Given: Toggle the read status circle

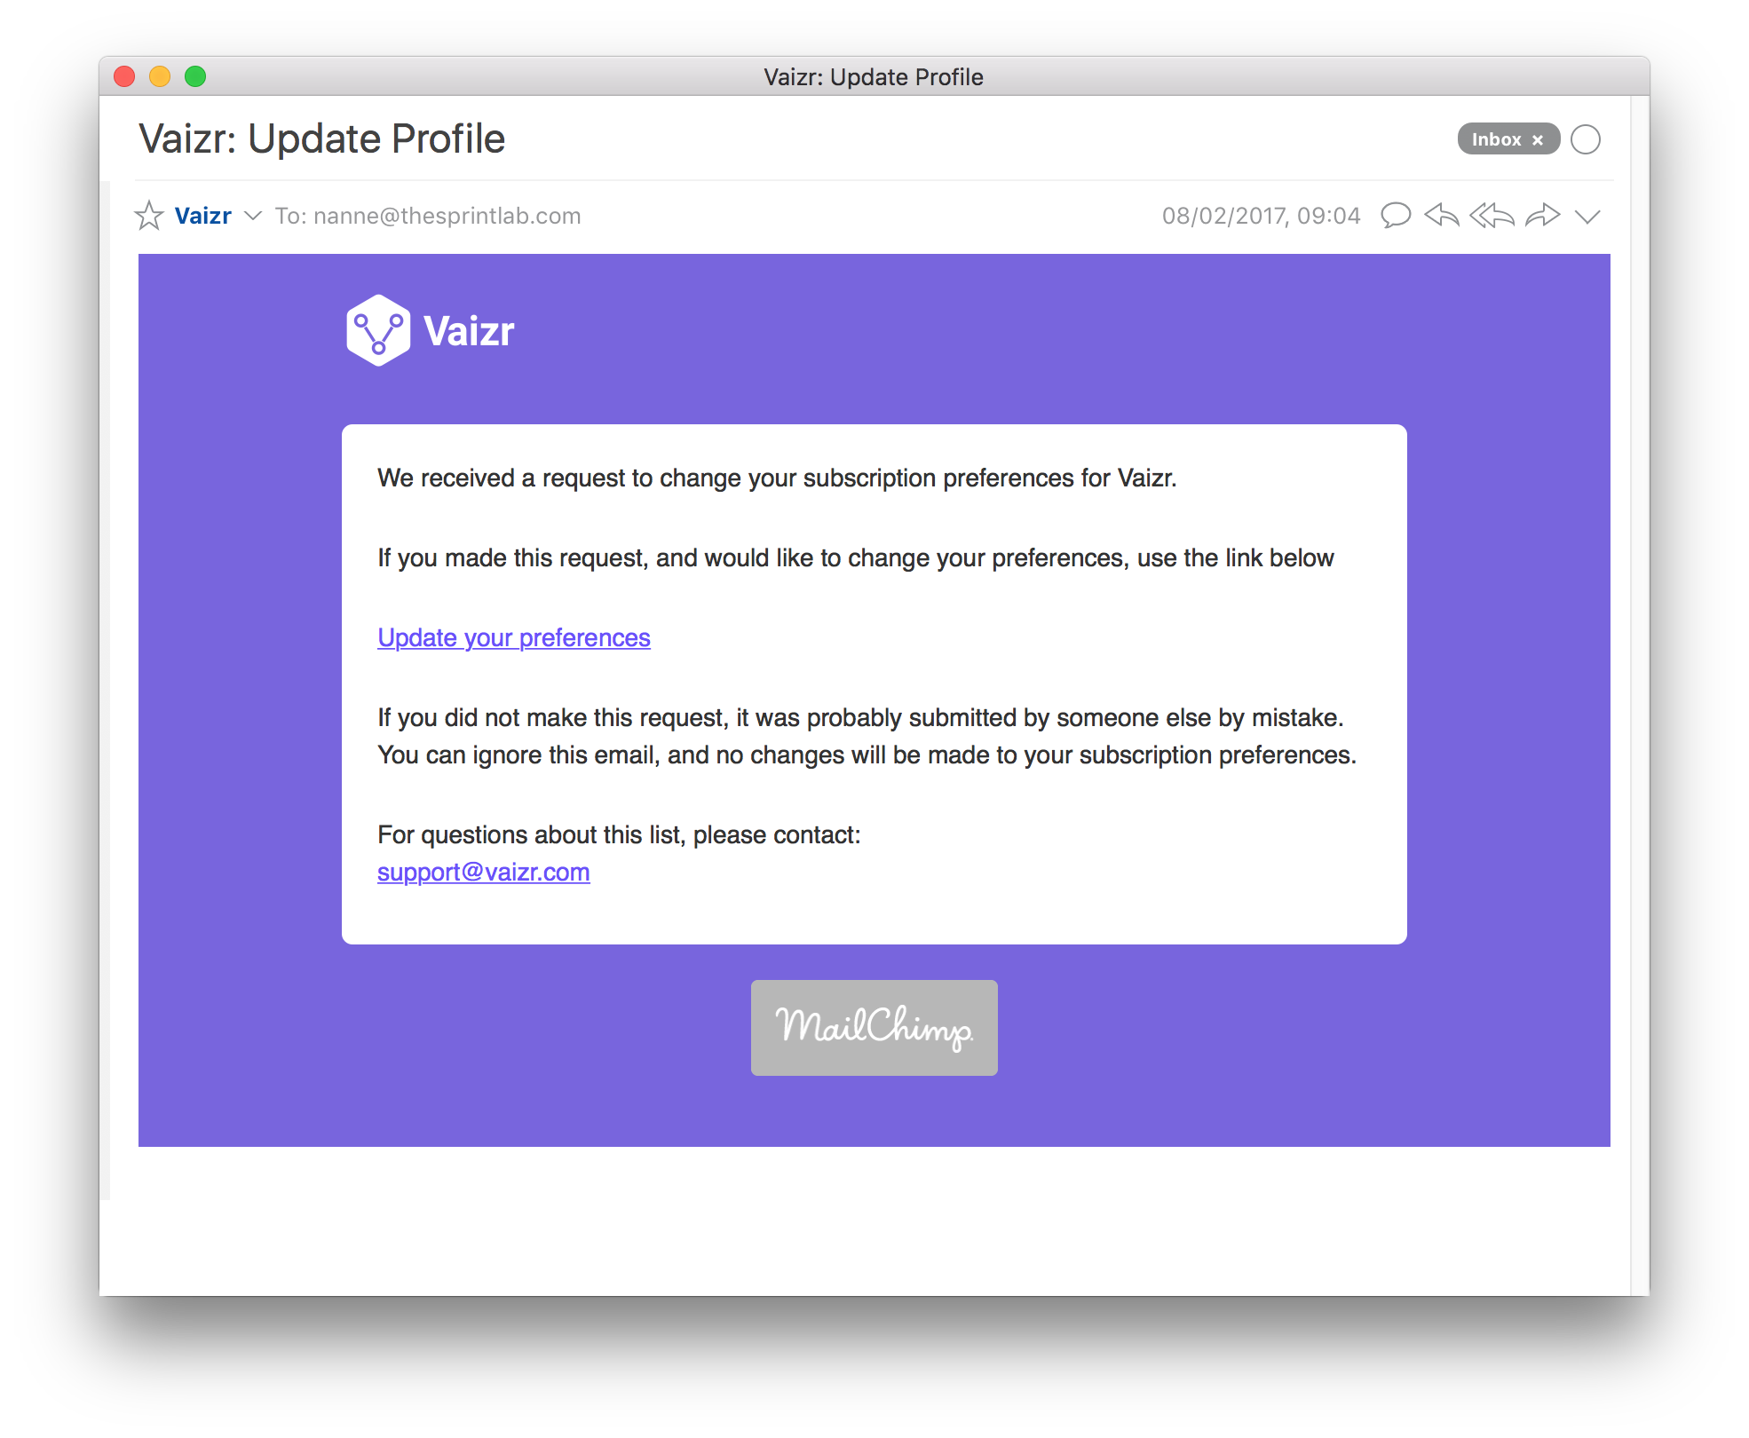Looking at the screenshot, I should (x=1586, y=139).
